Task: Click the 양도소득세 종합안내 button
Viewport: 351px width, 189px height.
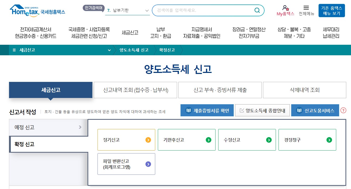Action: click(262, 110)
